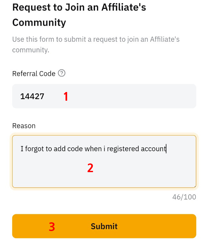The width and height of the screenshot is (208, 250).
Task: Focus the Reason text area
Action: tap(104, 162)
